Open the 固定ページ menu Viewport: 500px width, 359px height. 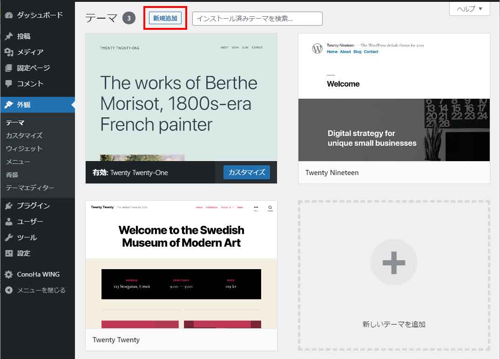click(x=38, y=68)
